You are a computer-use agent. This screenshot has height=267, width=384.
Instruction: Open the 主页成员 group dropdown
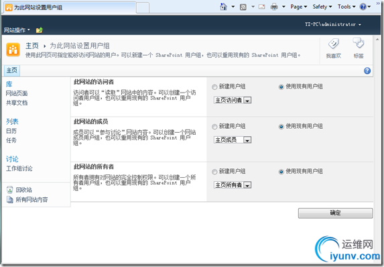[x=233, y=140]
